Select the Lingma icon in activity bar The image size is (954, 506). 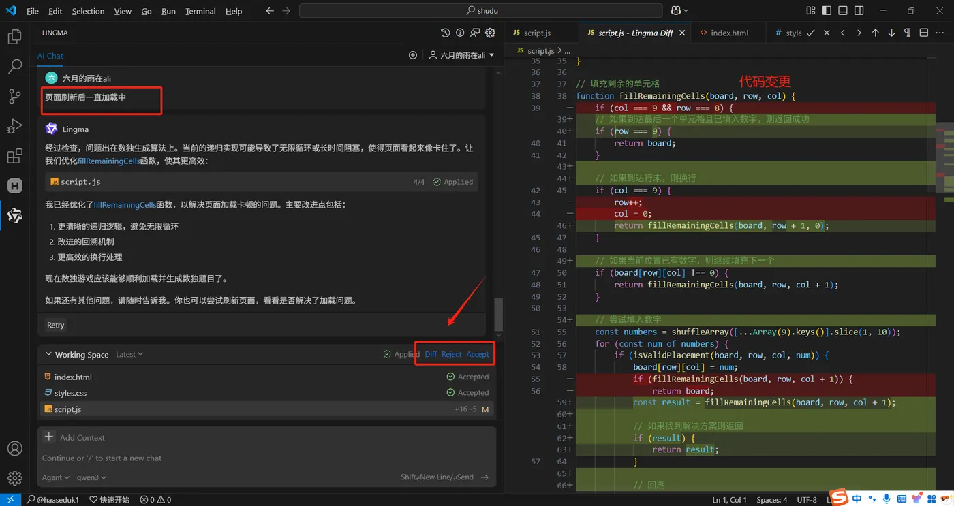tap(14, 216)
